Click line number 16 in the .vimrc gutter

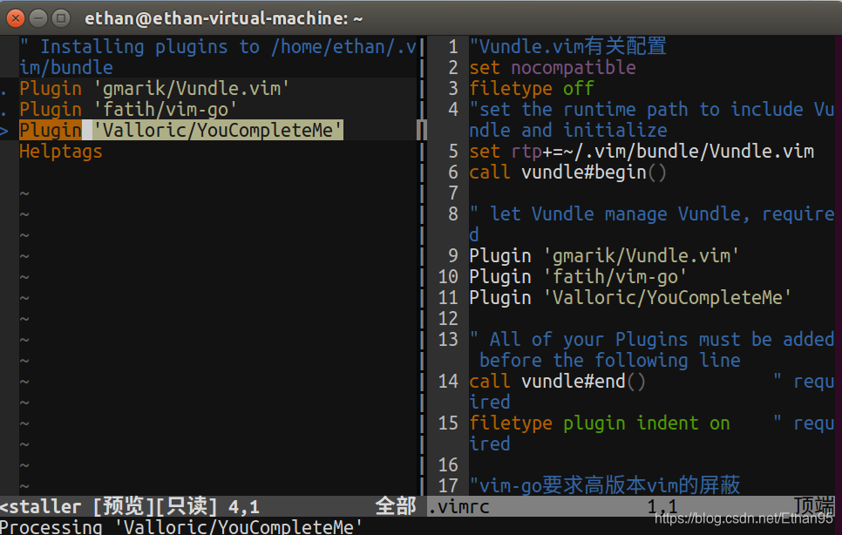(448, 464)
